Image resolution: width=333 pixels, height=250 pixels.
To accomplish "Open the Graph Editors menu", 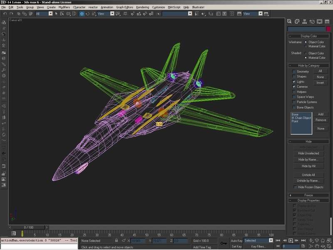I will [x=124, y=7].
